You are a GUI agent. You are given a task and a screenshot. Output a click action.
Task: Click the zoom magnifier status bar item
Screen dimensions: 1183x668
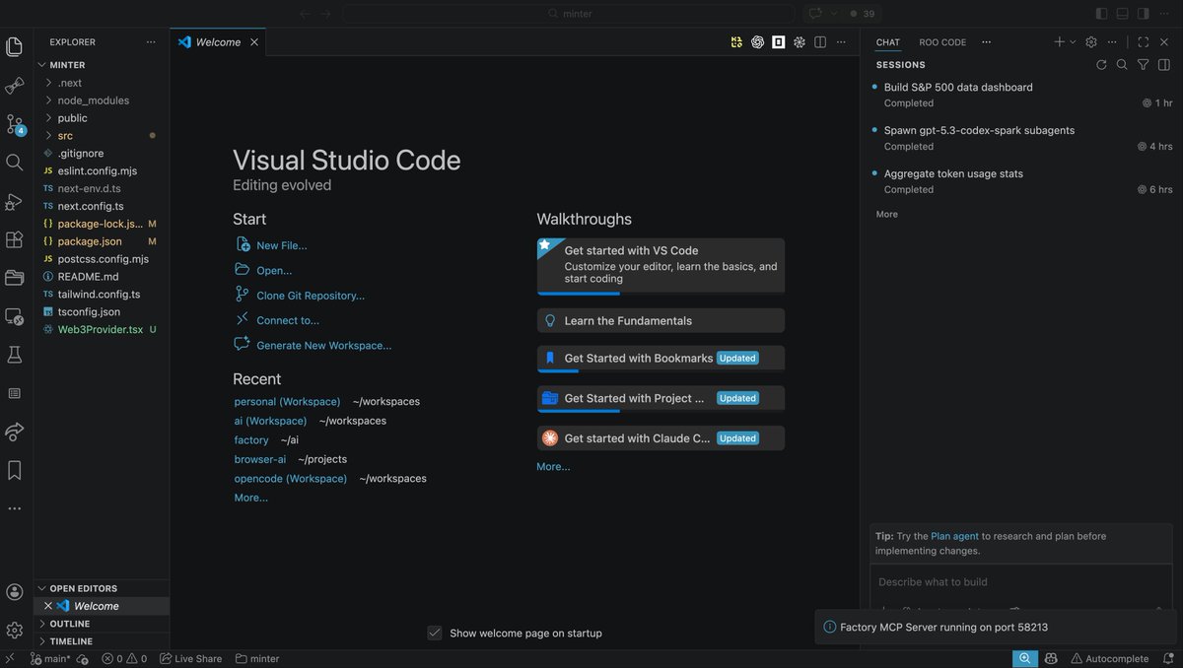1025,658
